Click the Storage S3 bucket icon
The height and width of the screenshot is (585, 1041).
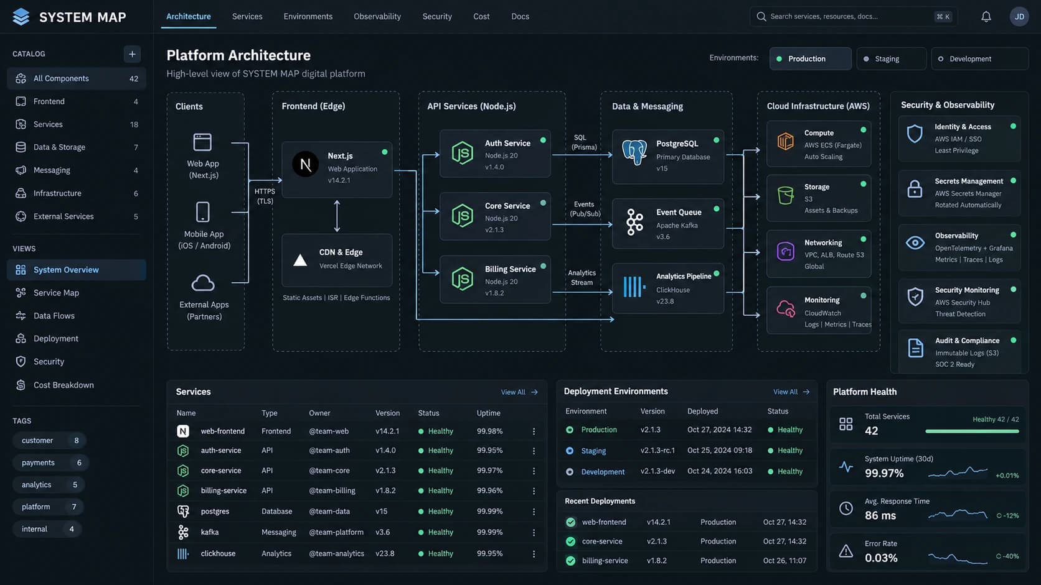click(x=786, y=196)
